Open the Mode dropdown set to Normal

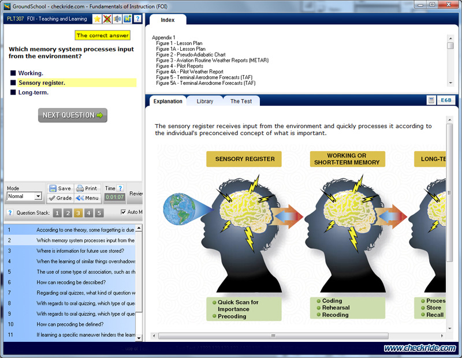[24, 196]
